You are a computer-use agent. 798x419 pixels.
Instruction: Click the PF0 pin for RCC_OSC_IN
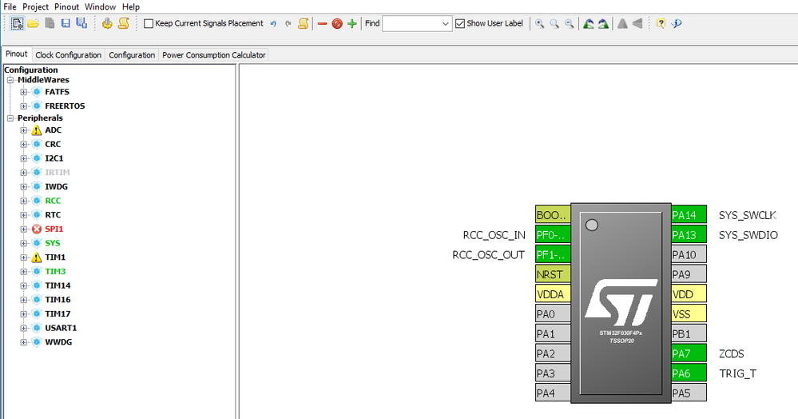click(x=553, y=235)
